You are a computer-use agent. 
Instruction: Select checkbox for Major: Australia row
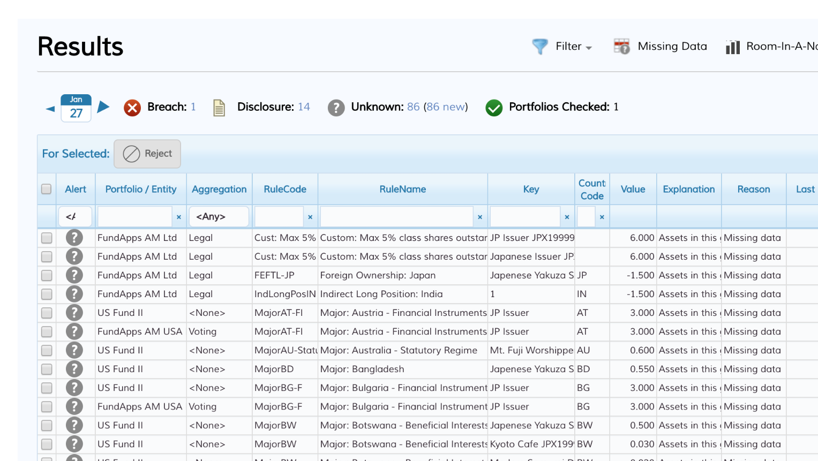coord(47,350)
